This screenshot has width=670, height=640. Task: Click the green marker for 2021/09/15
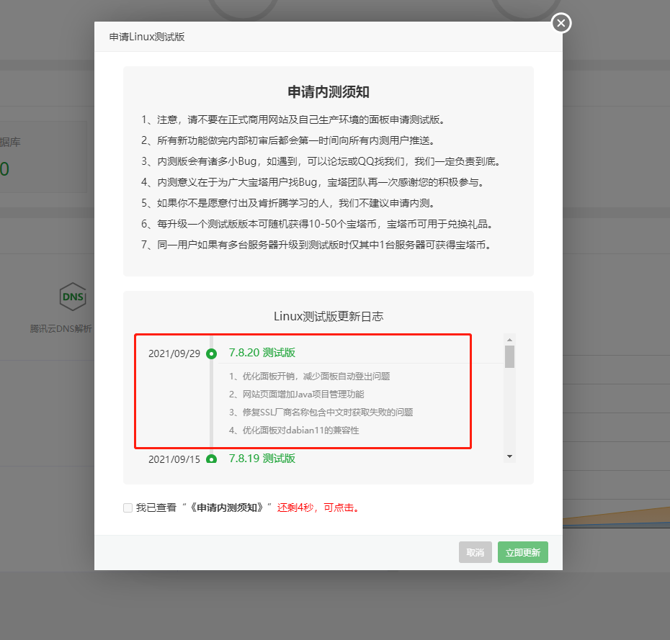(x=212, y=459)
